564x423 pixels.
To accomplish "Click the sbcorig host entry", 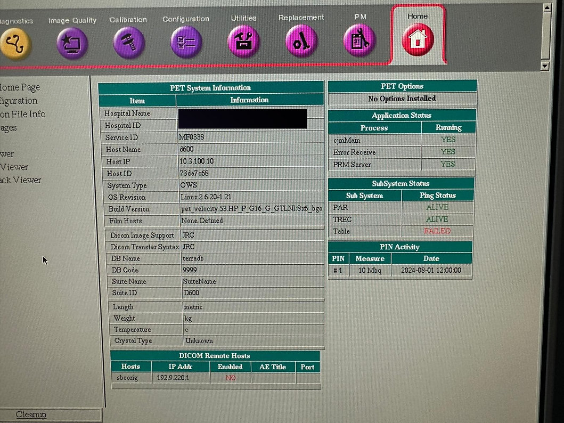I will [x=128, y=378].
